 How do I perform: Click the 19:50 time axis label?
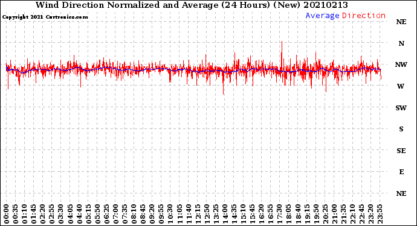pos(316,214)
